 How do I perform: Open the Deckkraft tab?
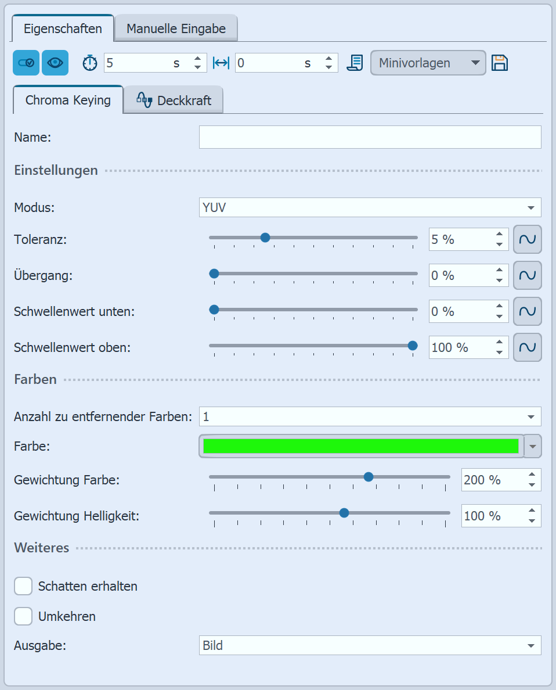[174, 101]
